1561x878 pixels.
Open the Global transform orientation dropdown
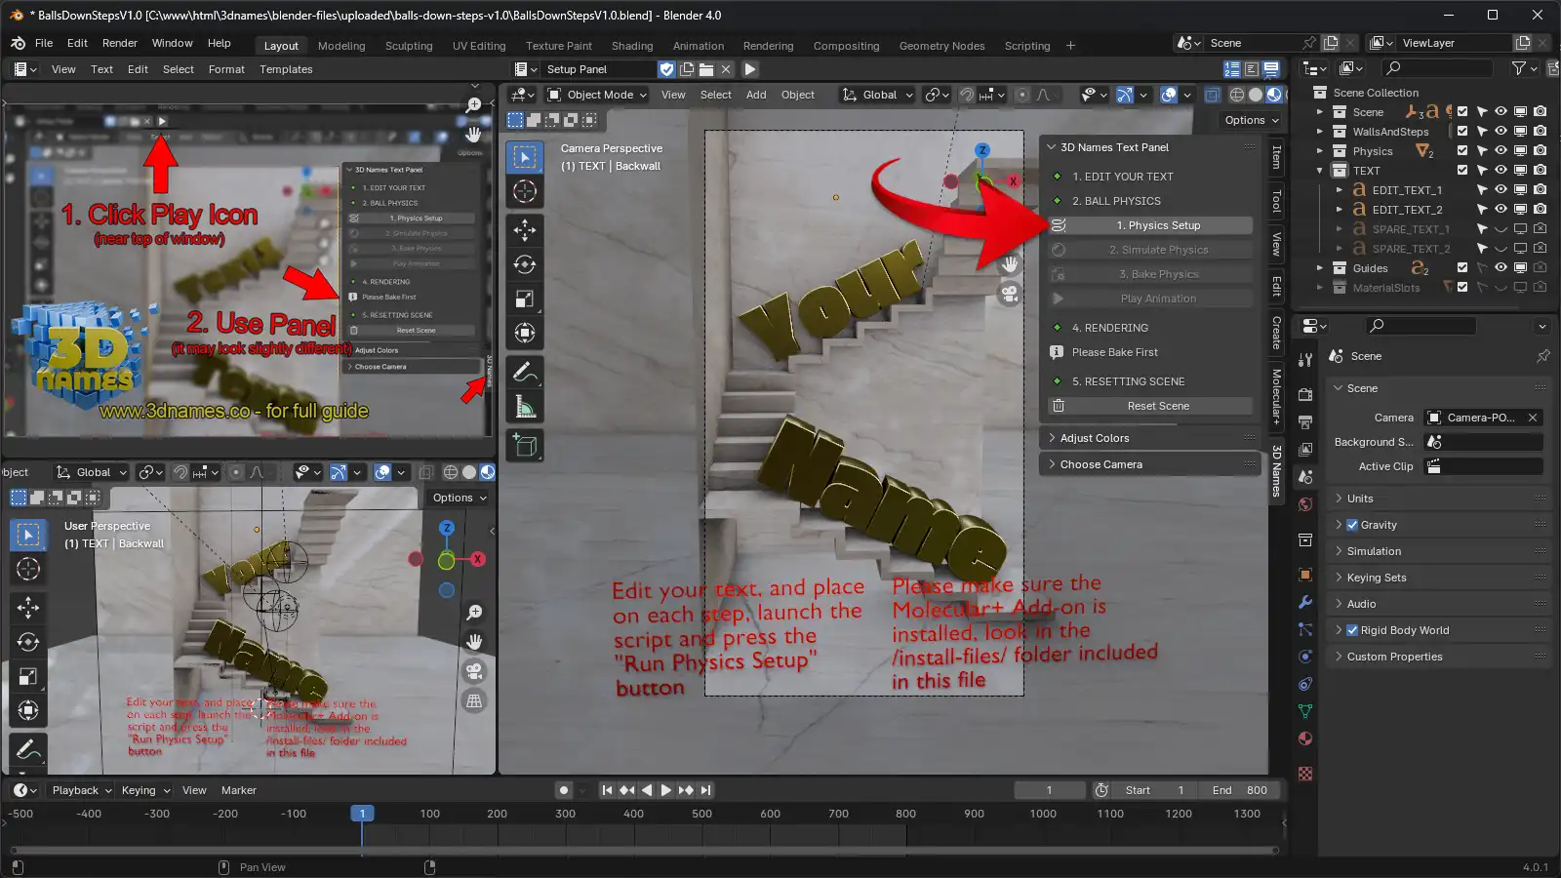[x=878, y=95]
